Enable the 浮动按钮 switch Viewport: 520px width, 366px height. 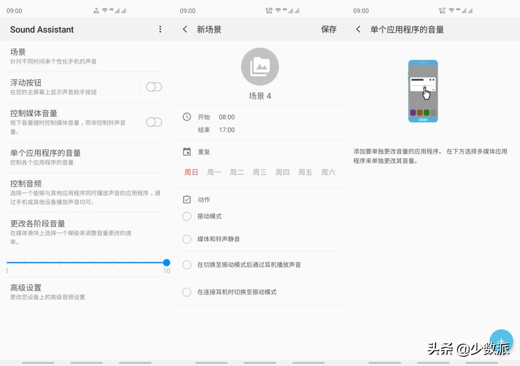pos(154,86)
